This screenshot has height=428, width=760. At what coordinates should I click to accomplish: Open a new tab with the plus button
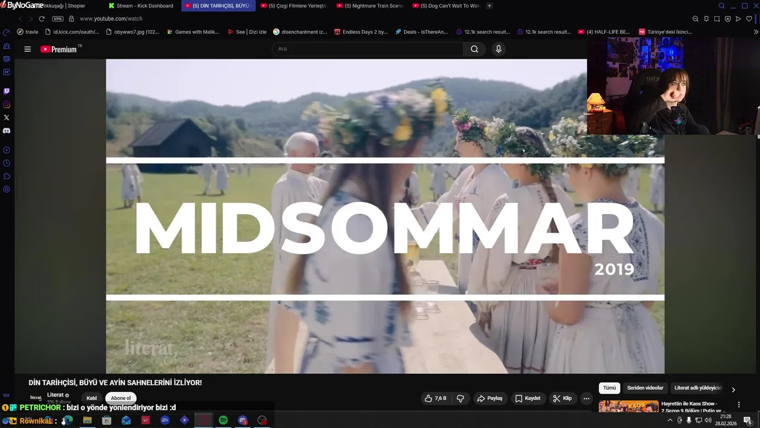point(489,6)
